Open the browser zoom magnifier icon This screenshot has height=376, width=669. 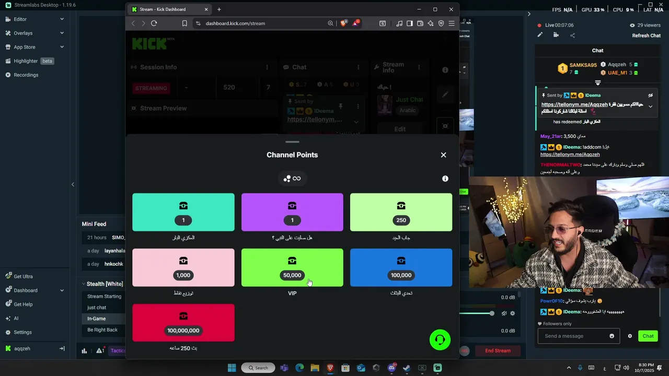[x=330, y=23]
